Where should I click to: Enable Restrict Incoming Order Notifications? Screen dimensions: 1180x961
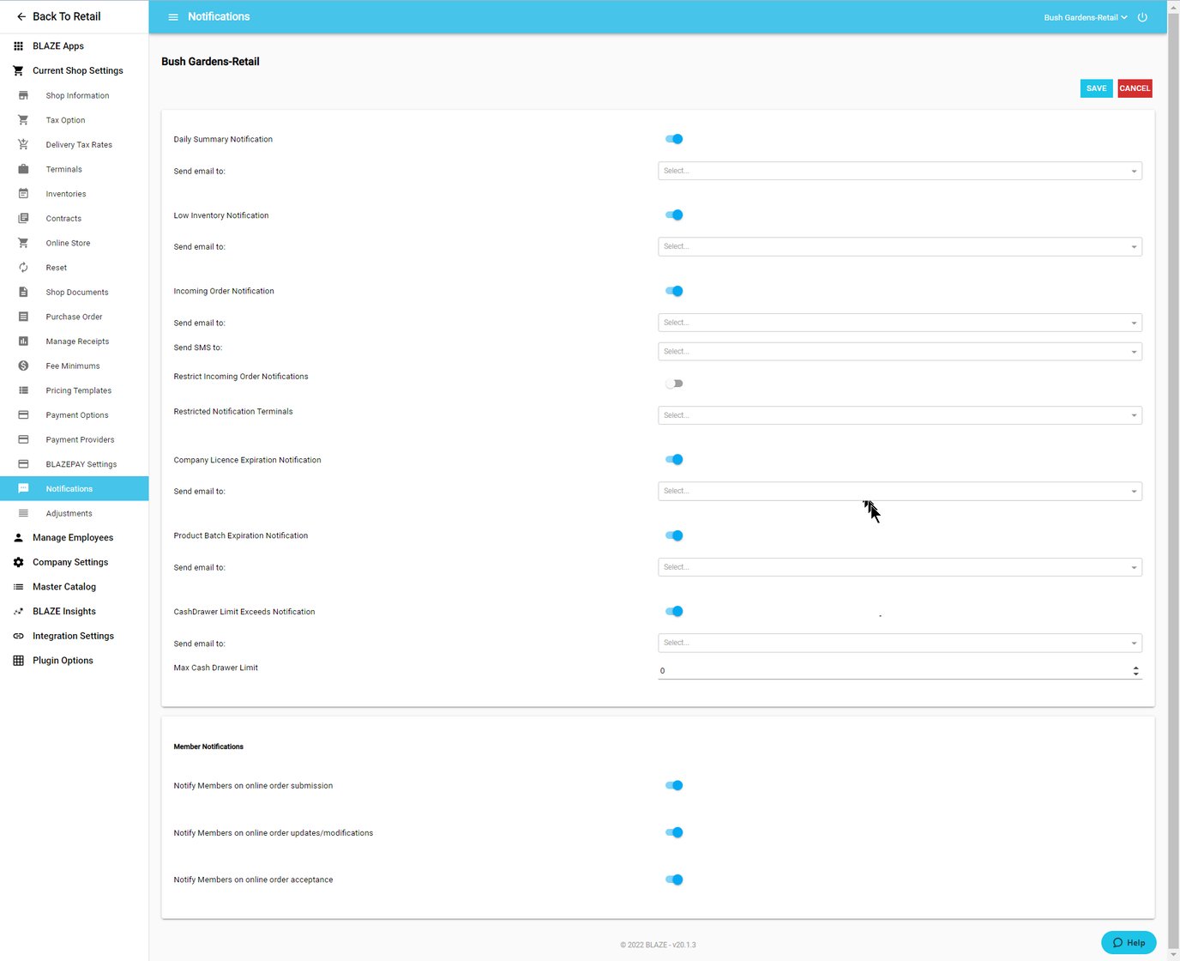click(x=674, y=383)
